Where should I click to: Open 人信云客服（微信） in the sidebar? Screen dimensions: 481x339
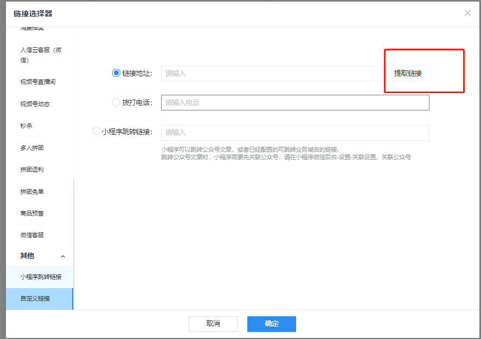pyautogui.click(x=41, y=55)
